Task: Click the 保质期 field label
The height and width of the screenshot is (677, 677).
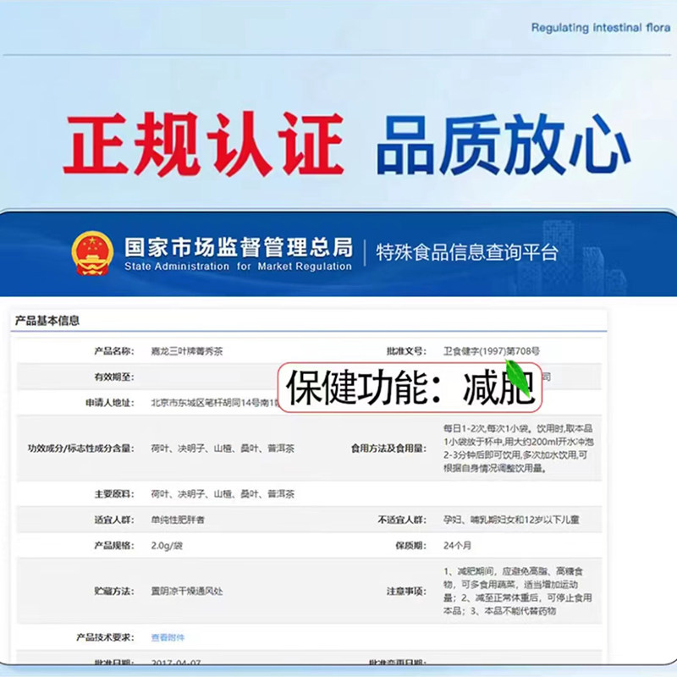Action: [x=410, y=545]
